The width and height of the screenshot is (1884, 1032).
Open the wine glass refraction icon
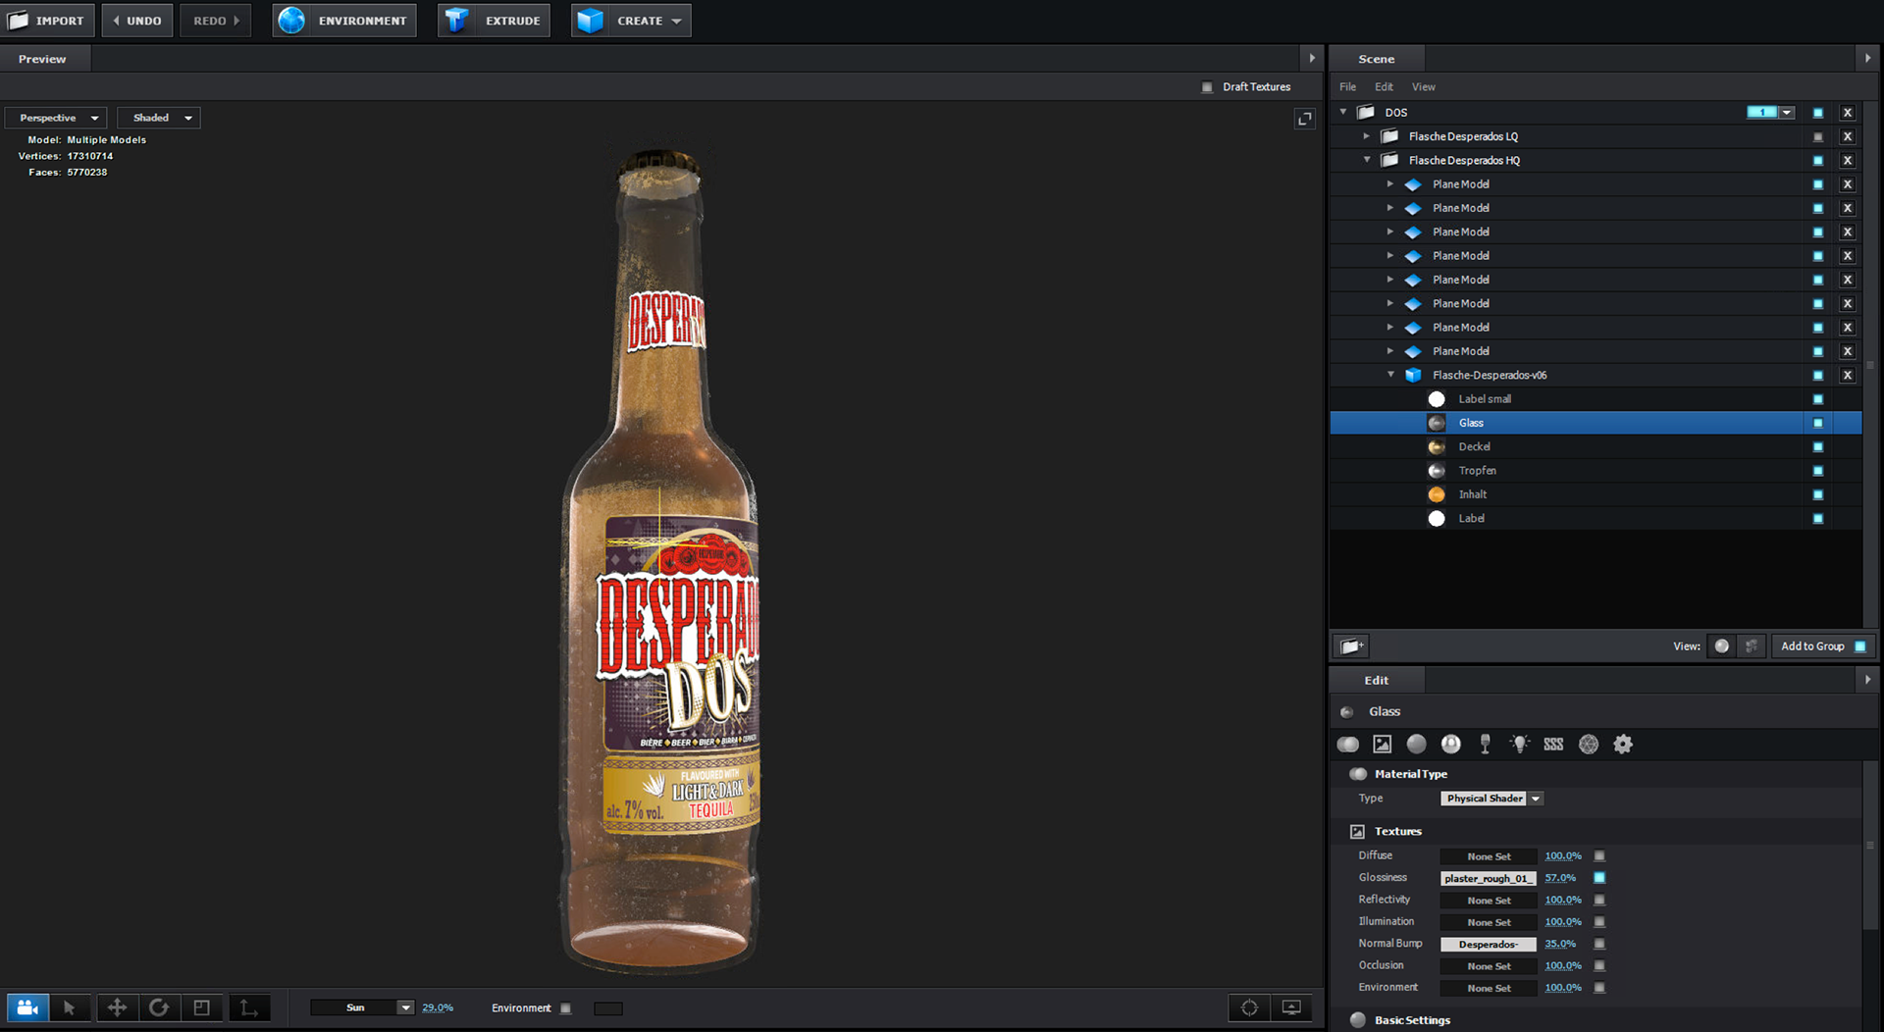tap(1486, 745)
